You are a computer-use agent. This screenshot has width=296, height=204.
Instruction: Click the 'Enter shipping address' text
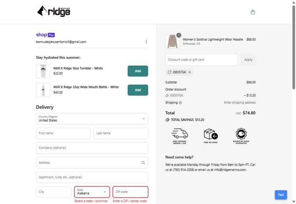point(240,103)
